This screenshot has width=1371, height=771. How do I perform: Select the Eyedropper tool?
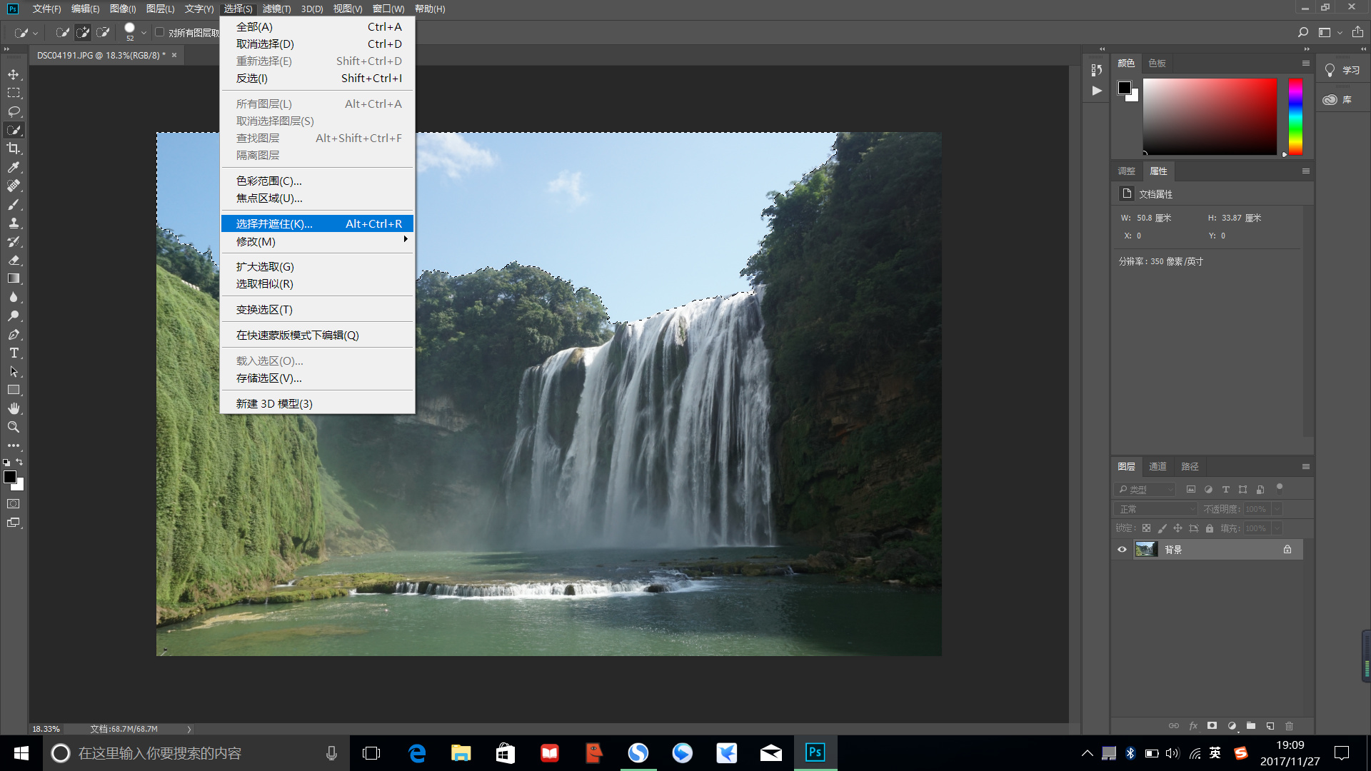(x=14, y=167)
